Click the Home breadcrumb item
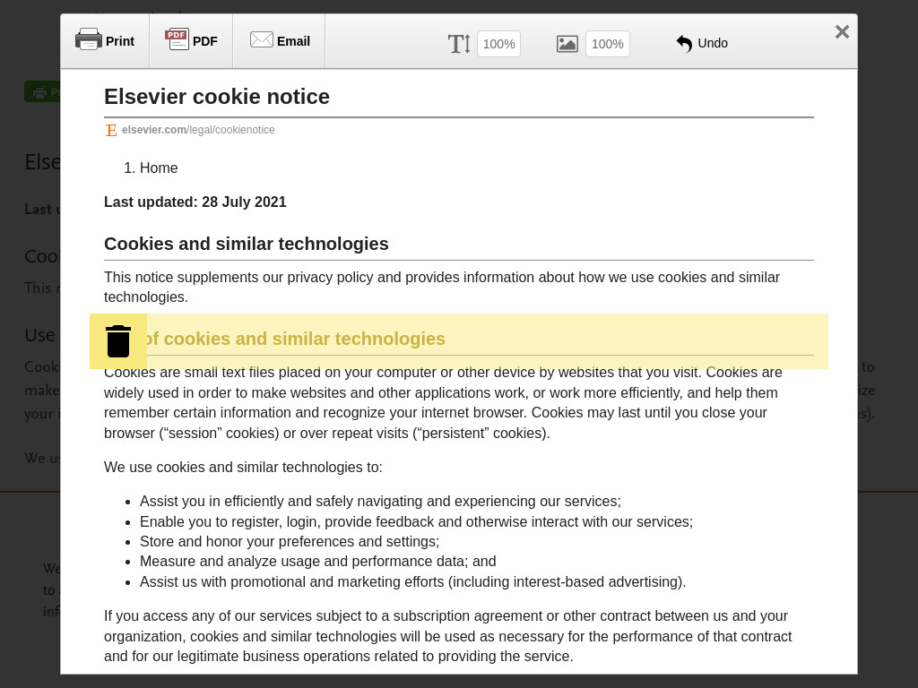Image resolution: width=918 pixels, height=688 pixels. pyautogui.click(x=159, y=168)
